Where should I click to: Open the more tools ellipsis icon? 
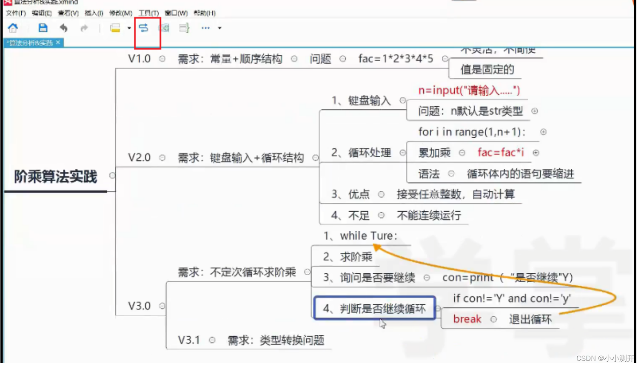tap(205, 28)
